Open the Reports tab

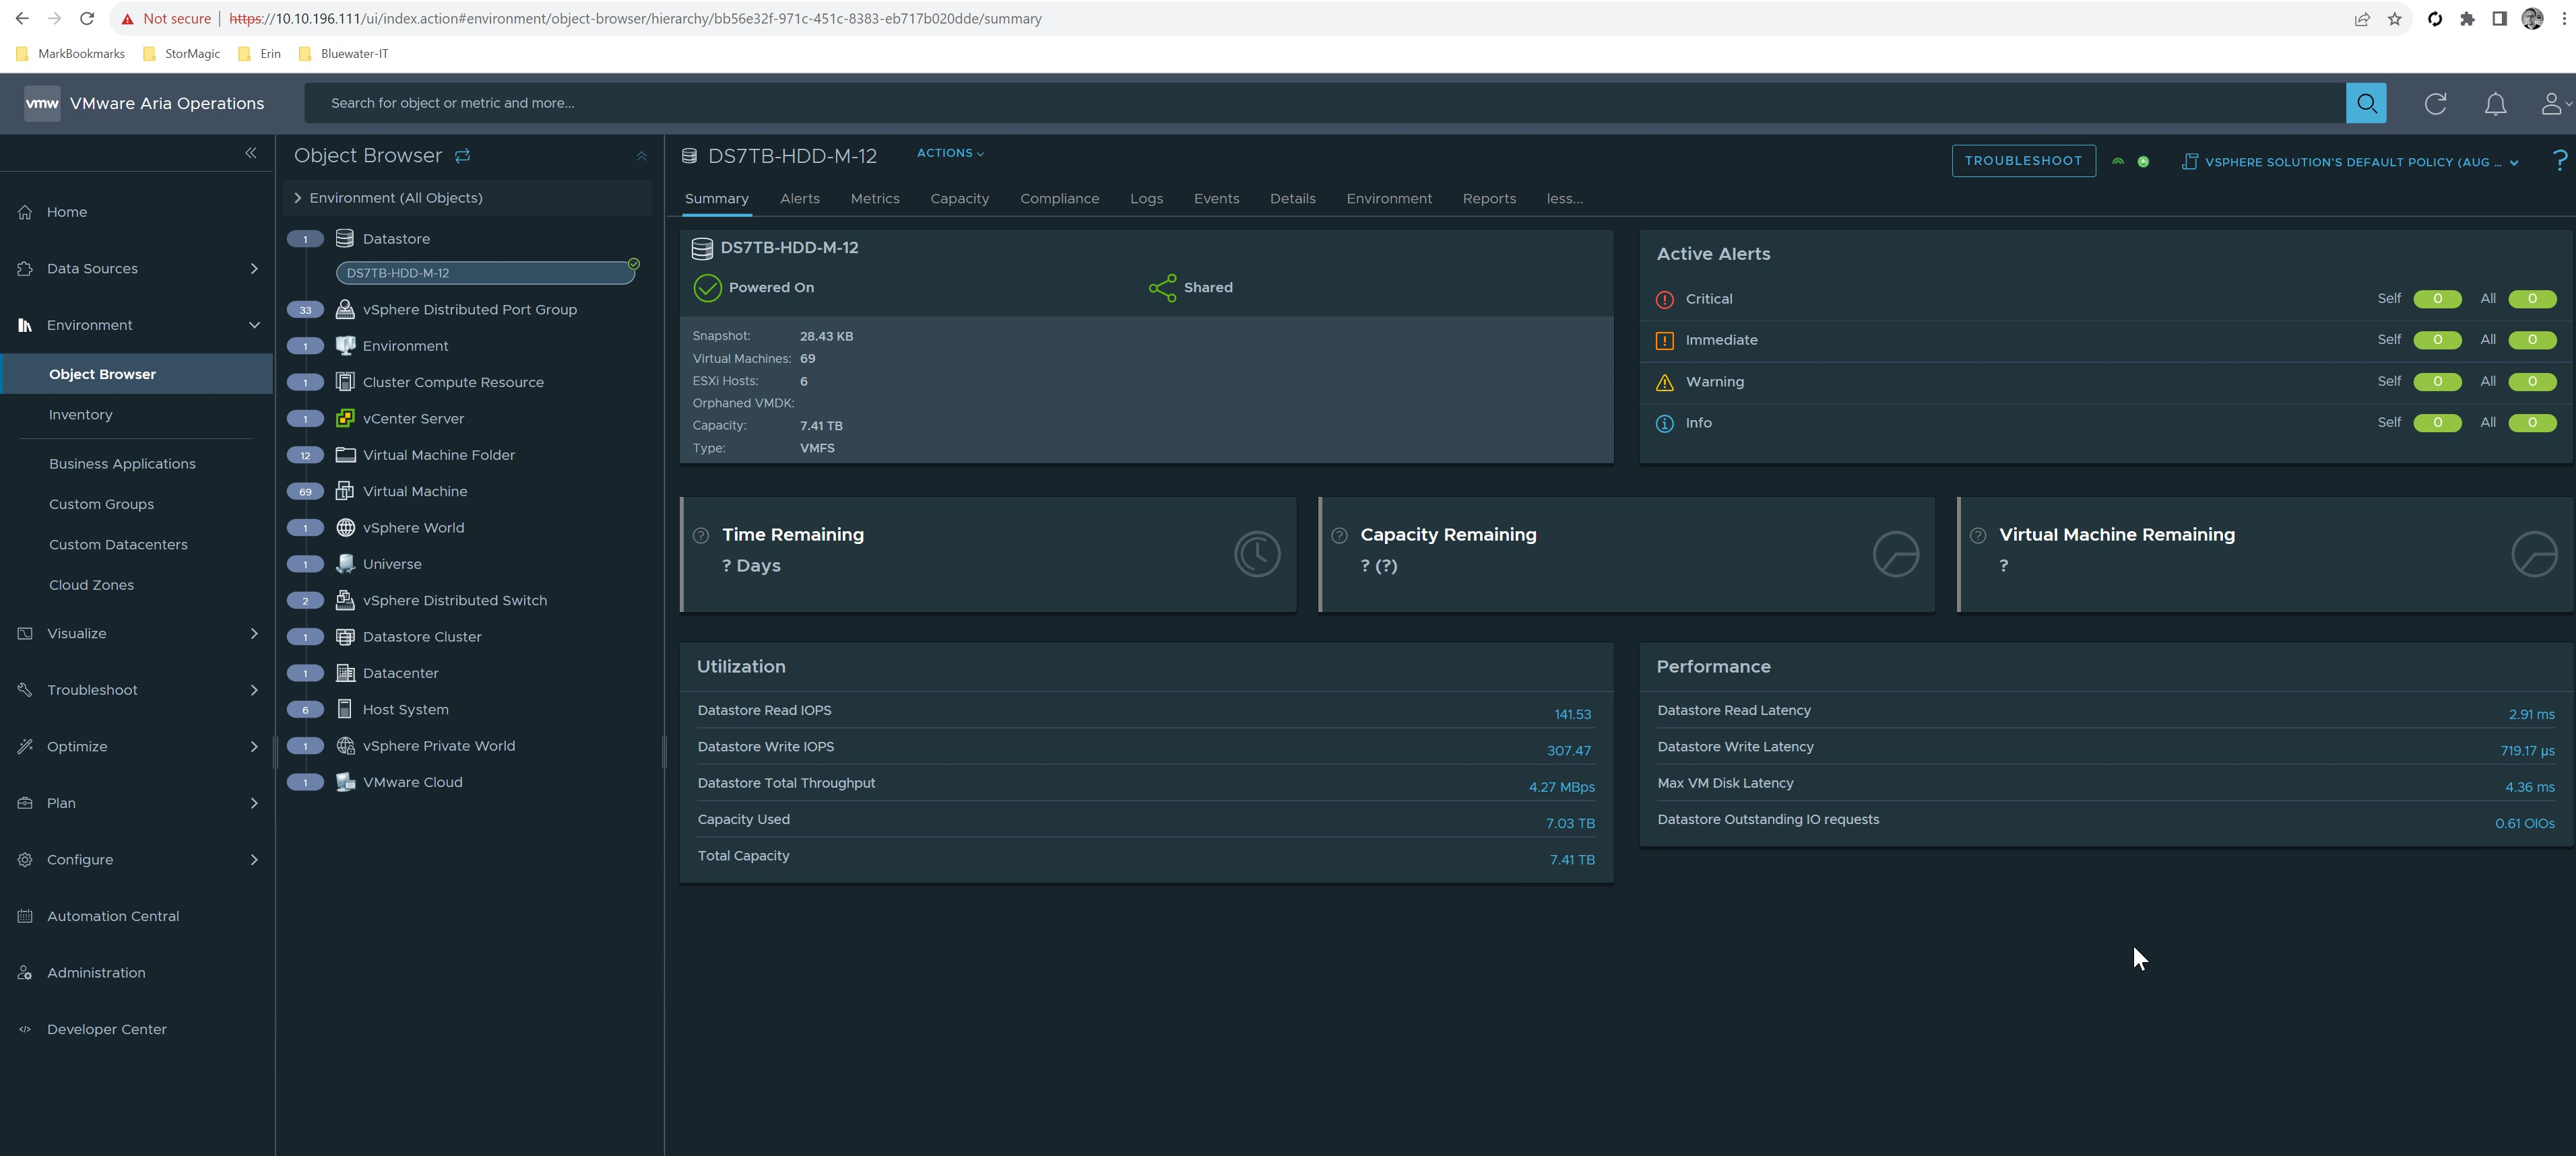[x=1488, y=199]
